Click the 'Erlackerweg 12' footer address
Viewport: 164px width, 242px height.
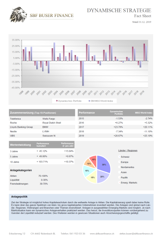(17, 234)
